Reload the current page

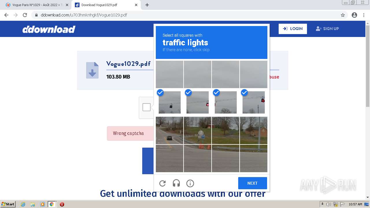coord(25,15)
